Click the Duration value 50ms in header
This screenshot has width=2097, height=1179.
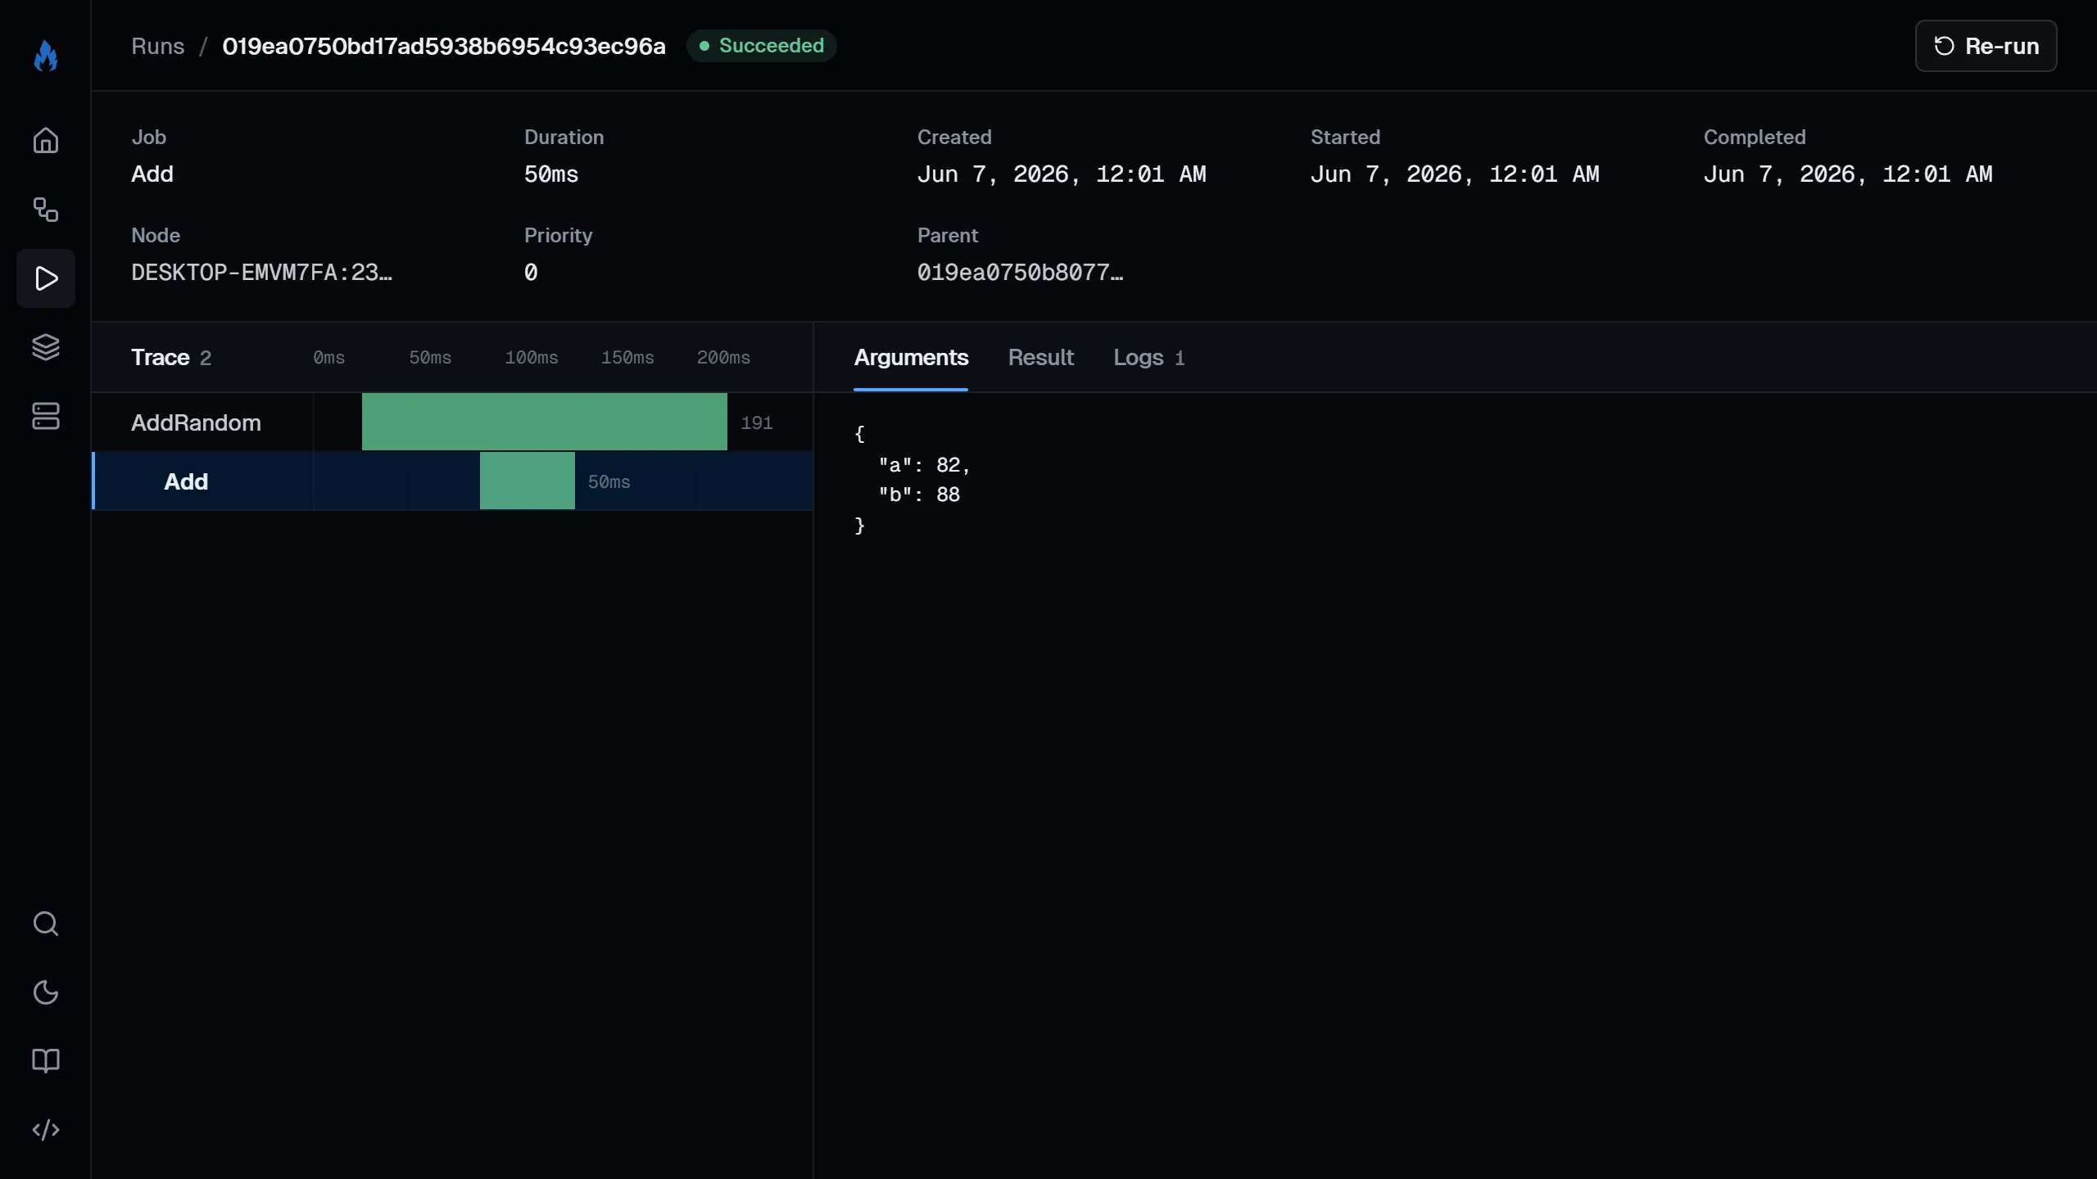551,174
